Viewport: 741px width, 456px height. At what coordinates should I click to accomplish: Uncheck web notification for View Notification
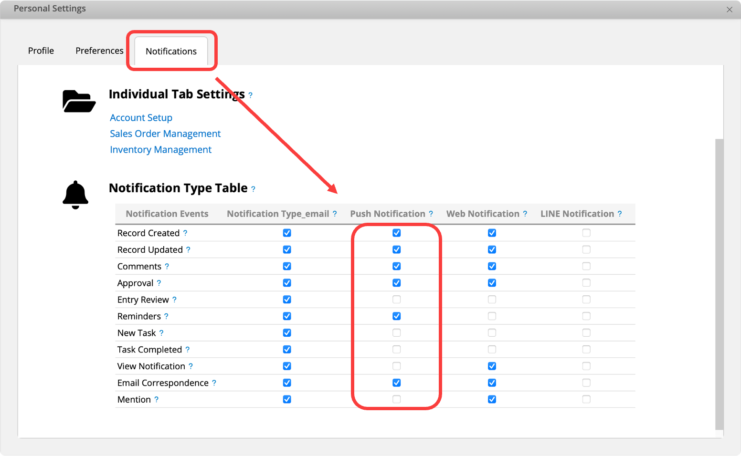point(492,366)
